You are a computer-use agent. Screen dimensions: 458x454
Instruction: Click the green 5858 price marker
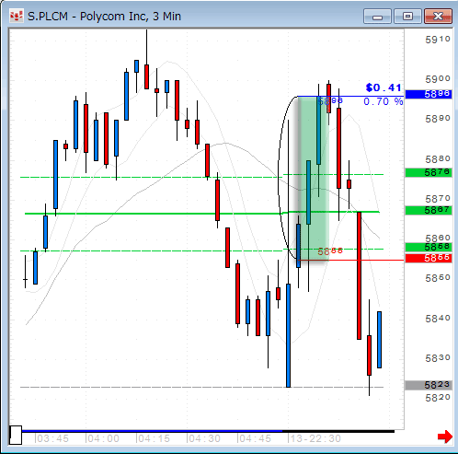tap(429, 247)
